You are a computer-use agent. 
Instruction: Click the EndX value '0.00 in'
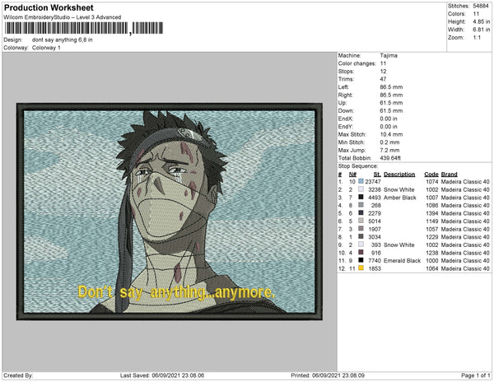click(389, 119)
